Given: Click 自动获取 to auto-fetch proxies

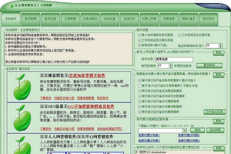Looking at the screenshot, I should [216, 130].
